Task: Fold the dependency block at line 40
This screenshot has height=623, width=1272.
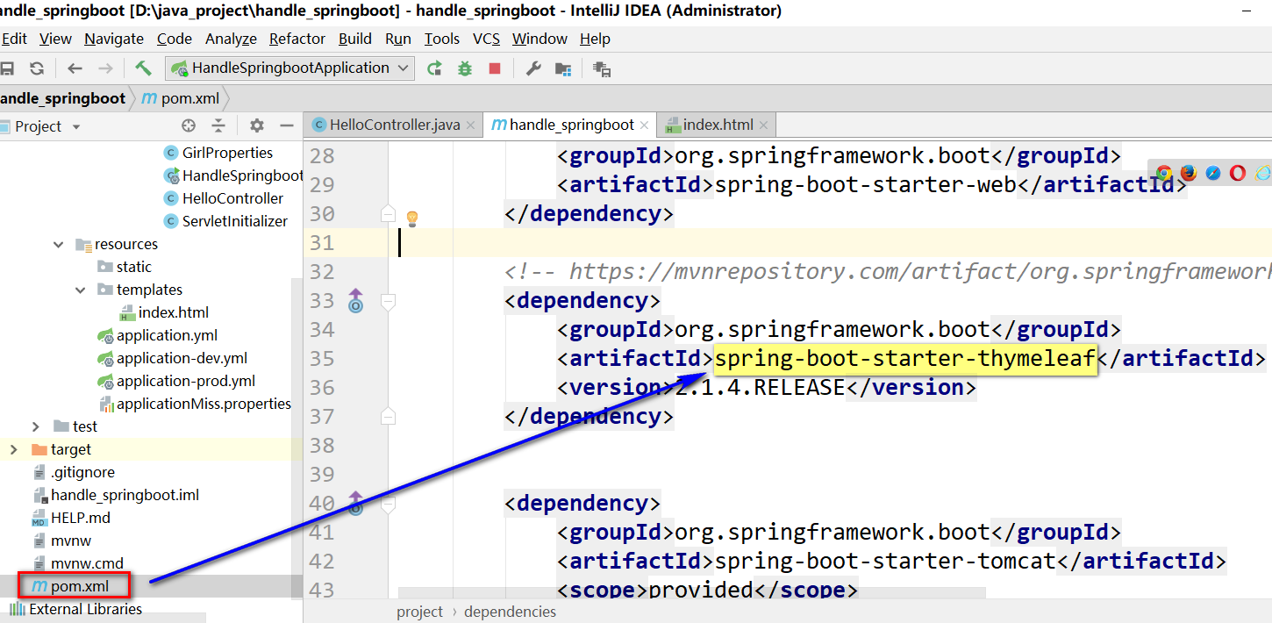Action: 388,504
